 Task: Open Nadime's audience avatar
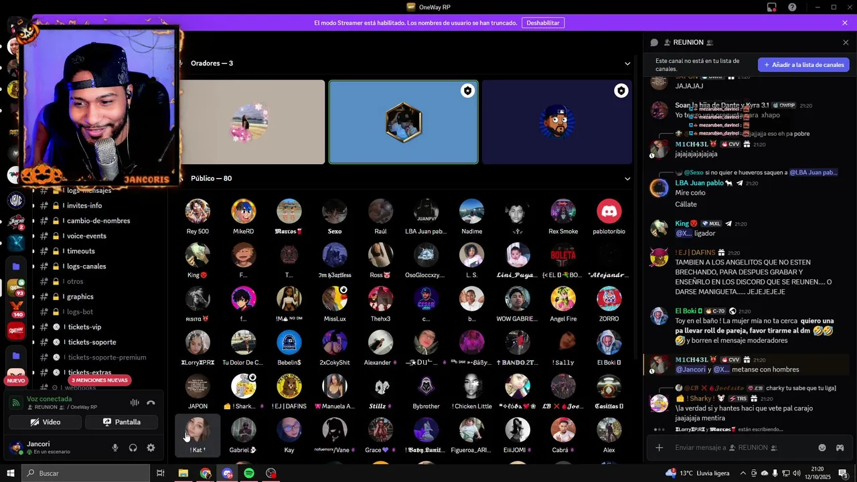pos(471,212)
